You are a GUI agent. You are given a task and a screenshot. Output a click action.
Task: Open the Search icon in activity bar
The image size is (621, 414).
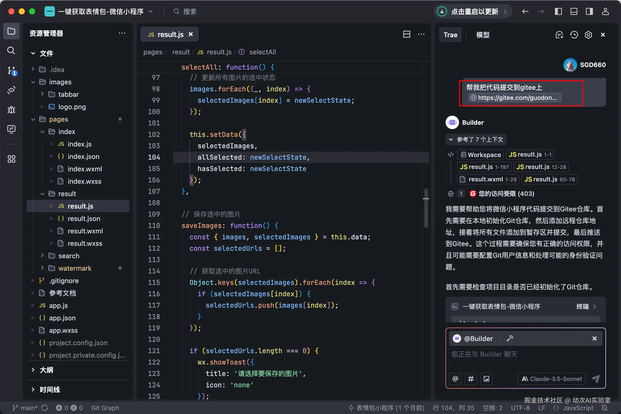(11, 50)
